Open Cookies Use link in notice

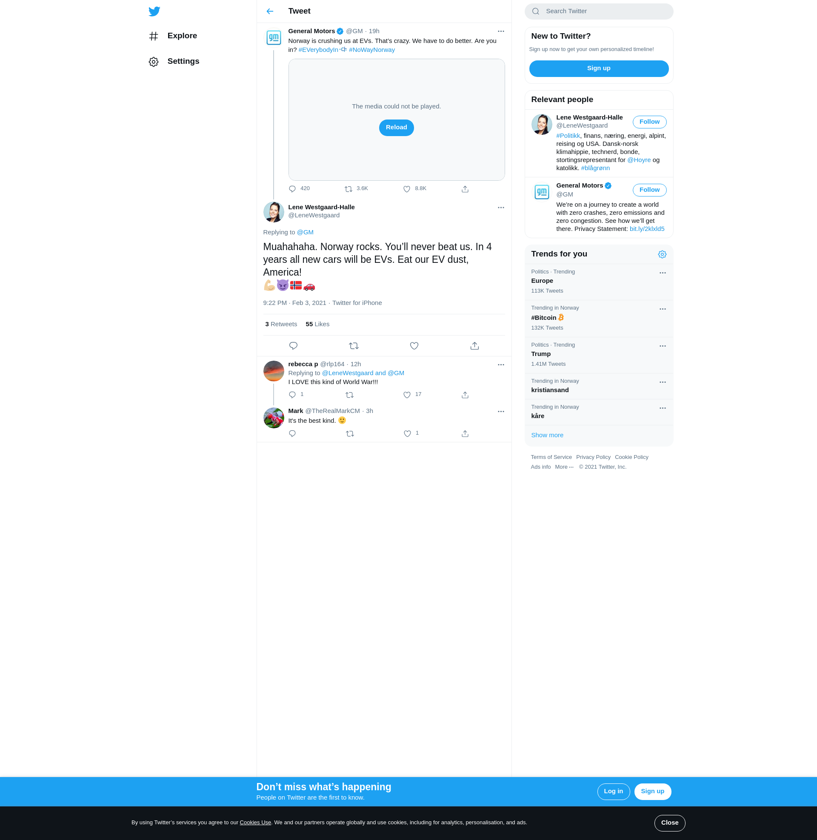[255, 823]
